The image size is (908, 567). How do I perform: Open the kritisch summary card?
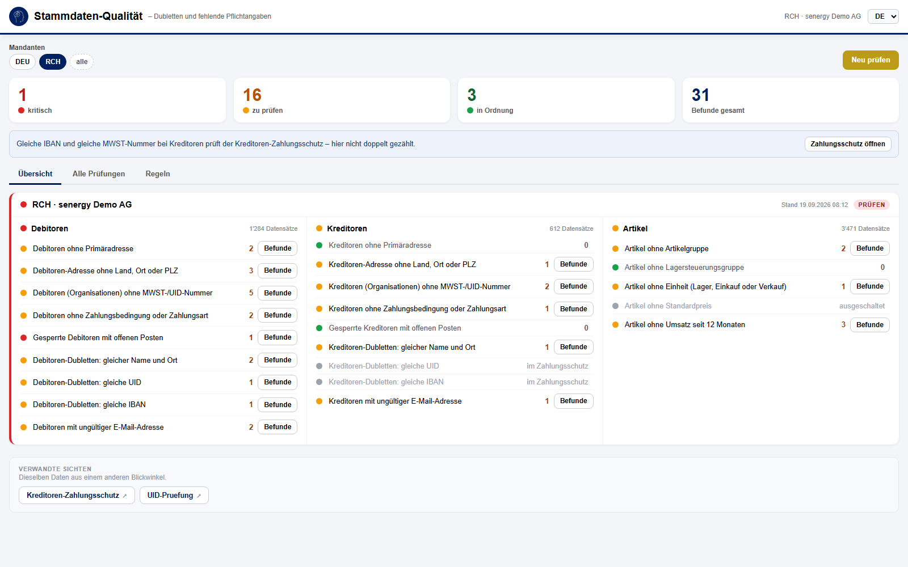(x=117, y=100)
